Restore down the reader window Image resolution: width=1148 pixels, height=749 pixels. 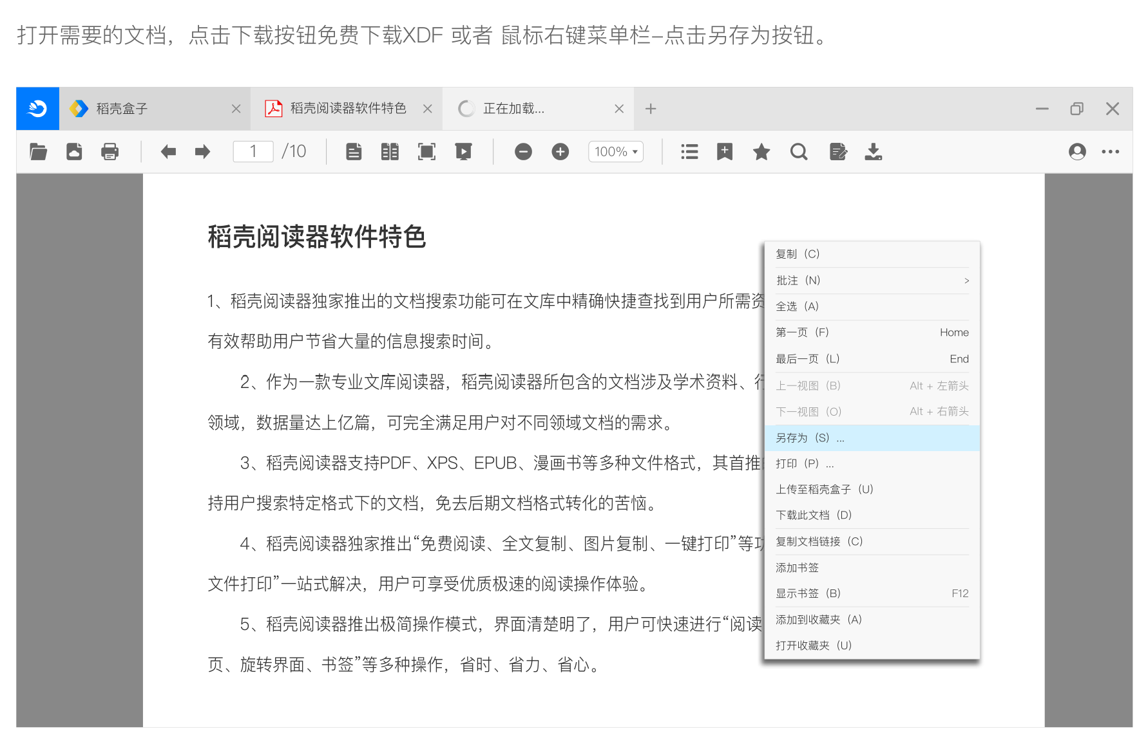pyautogui.click(x=1076, y=109)
